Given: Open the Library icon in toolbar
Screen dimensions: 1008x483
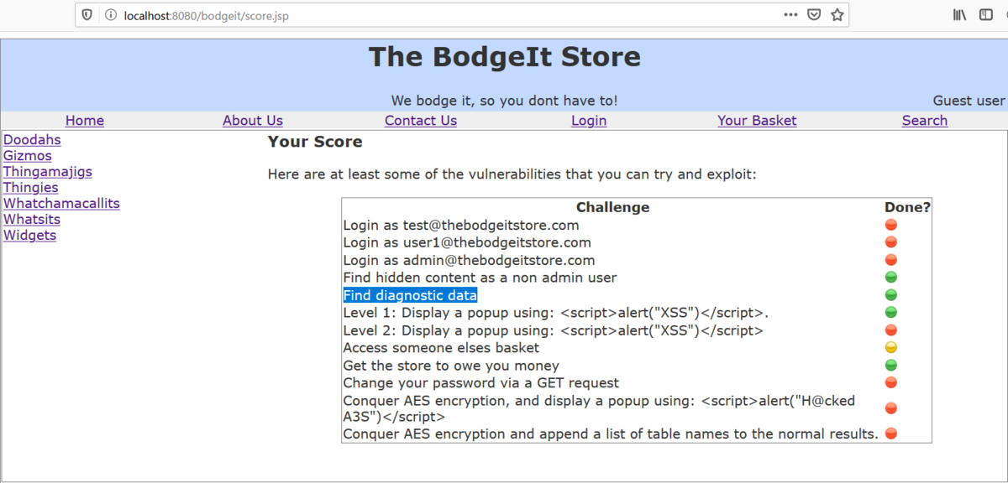Looking at the screenshot, I should pos(960,15).
